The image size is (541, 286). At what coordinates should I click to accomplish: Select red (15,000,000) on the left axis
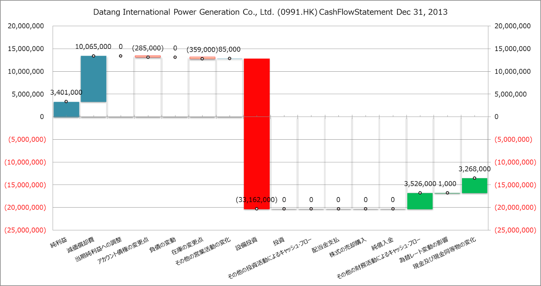point(25,185)
